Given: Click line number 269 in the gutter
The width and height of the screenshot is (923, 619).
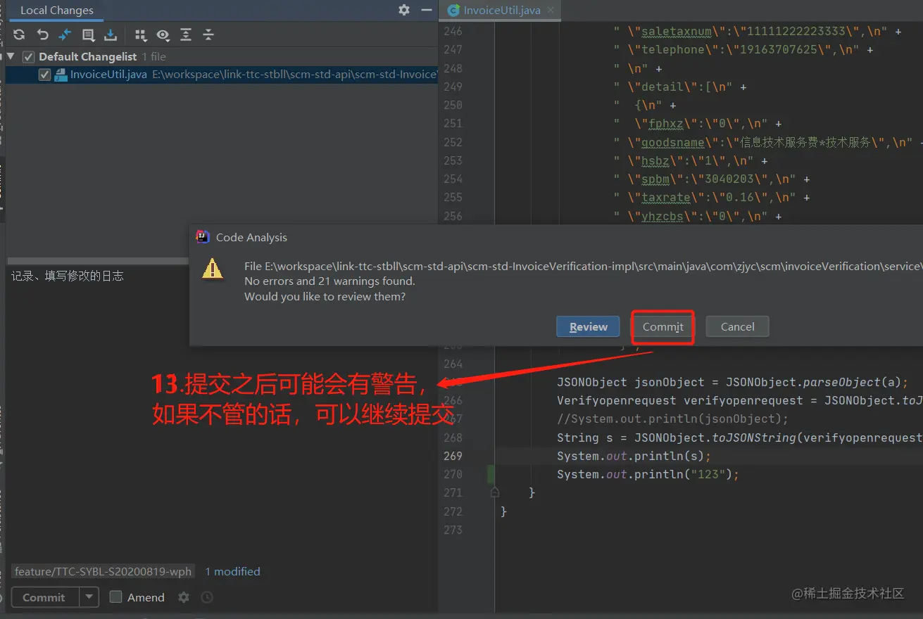Looking at the screenshot, I should click(453, 456).
